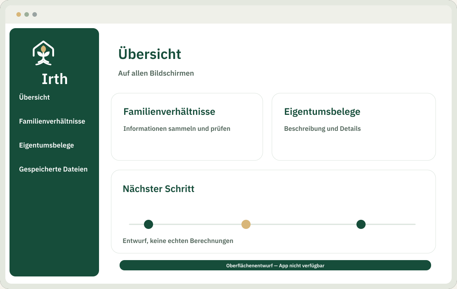Click the Irth brand name text
Viewport: 457px width, 289px height.
pyautogui.click(x=54, y=79)
